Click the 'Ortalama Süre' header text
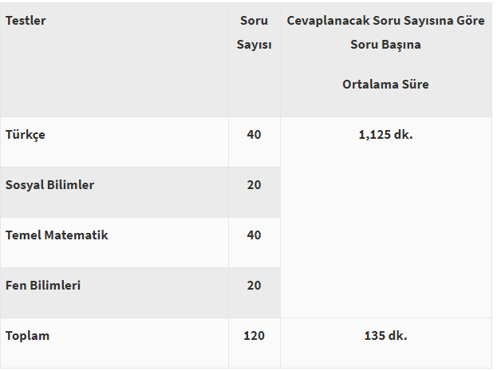Viewport: 501px width, 371px height. pyautogui.click(x=385, y=84)
